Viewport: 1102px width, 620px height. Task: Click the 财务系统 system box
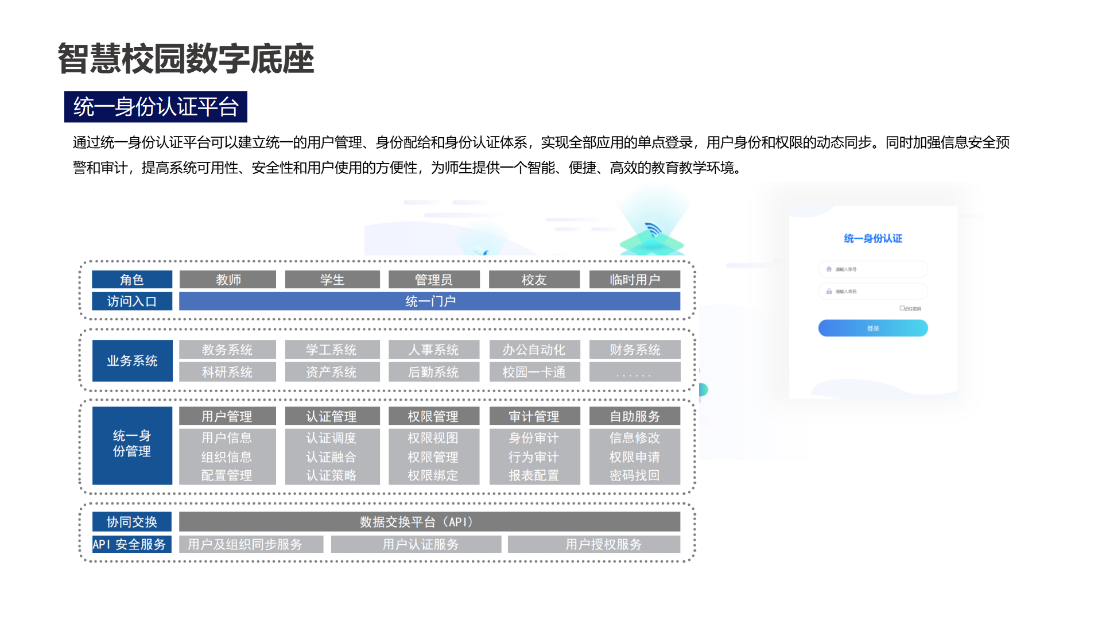coord(634,349)
